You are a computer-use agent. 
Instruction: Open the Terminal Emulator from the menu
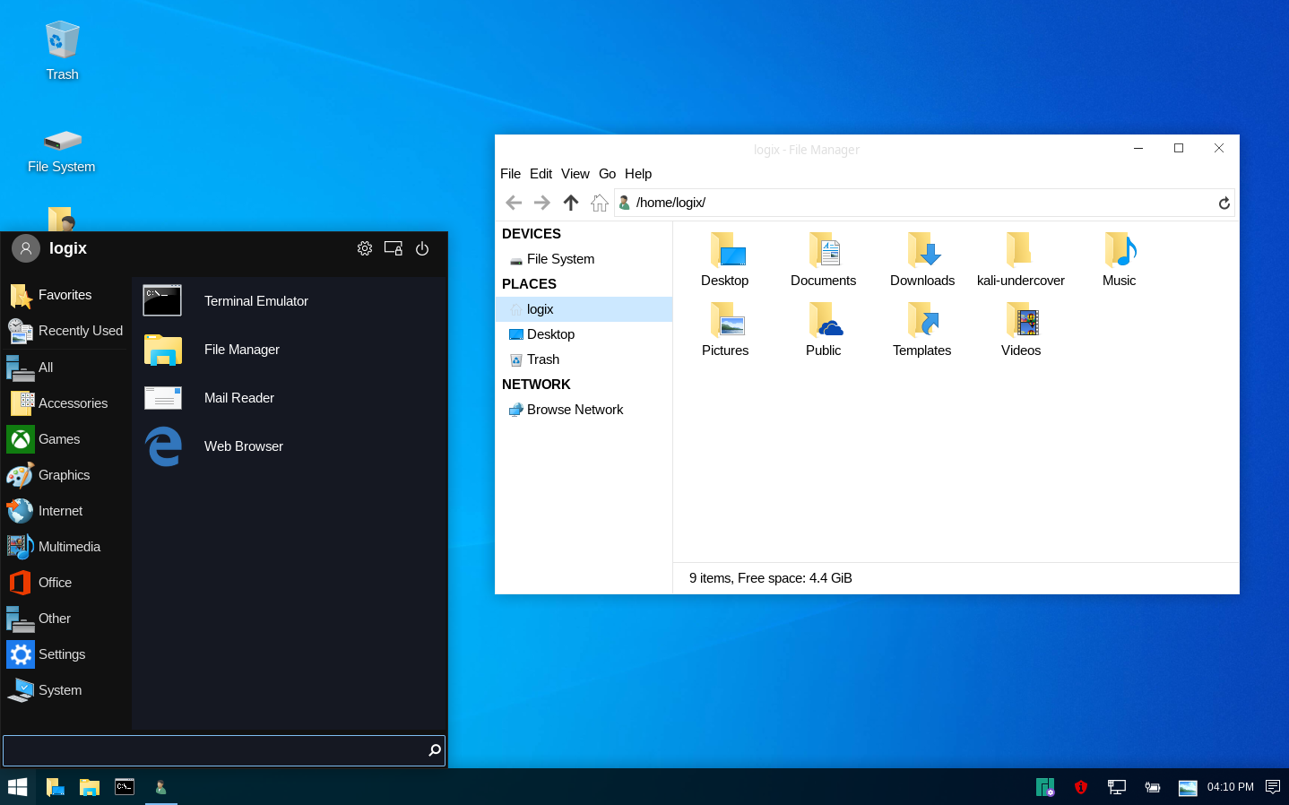255,300
